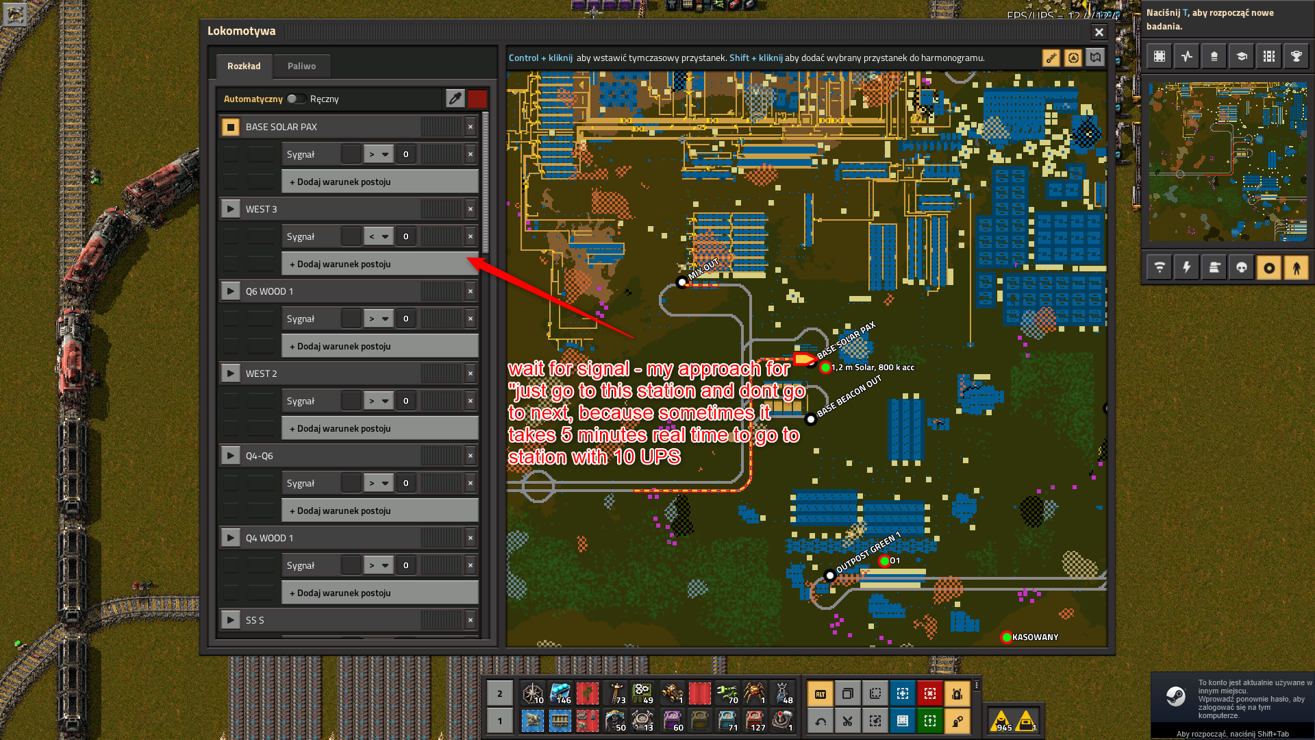
Task: Toggle the personal roboport shortcut
Action: pos(957,693)
